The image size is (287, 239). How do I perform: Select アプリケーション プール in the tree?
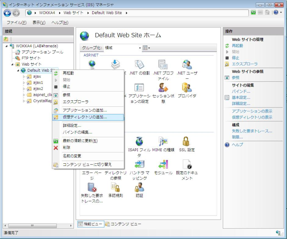pyautogui.click(x=42, y=52)
